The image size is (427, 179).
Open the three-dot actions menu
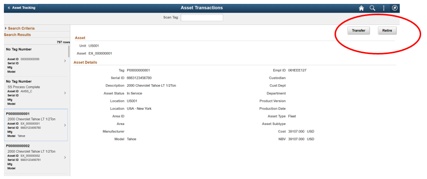384,8
